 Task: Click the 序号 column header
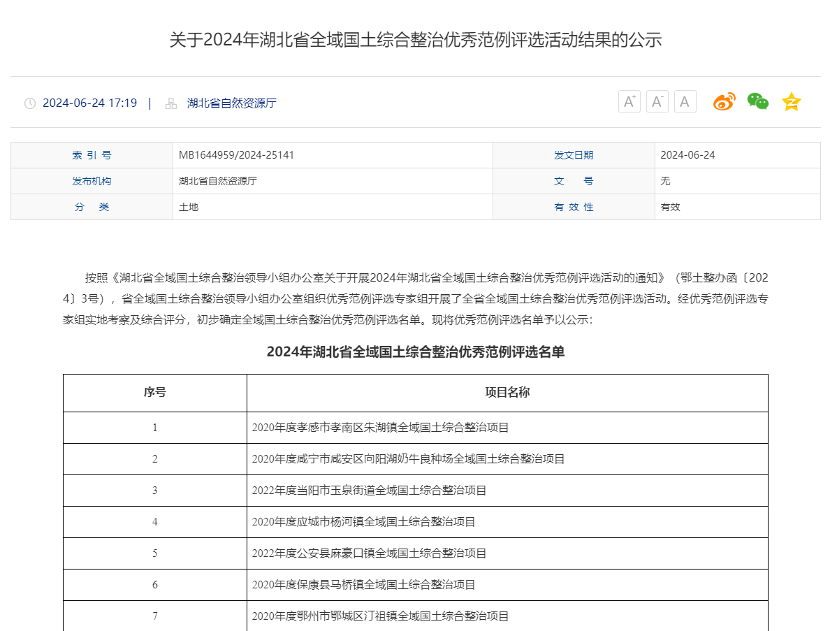[x=154, y=393]
